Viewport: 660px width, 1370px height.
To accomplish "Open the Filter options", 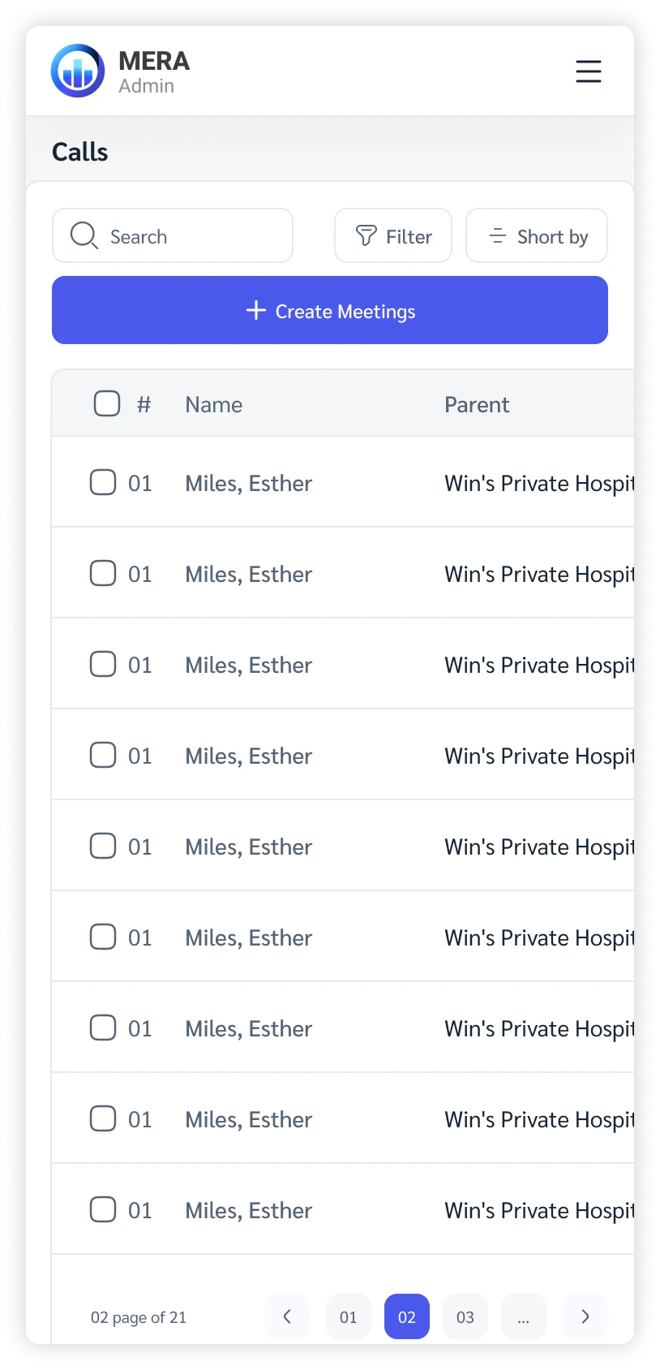I will [x=393, y=235].
